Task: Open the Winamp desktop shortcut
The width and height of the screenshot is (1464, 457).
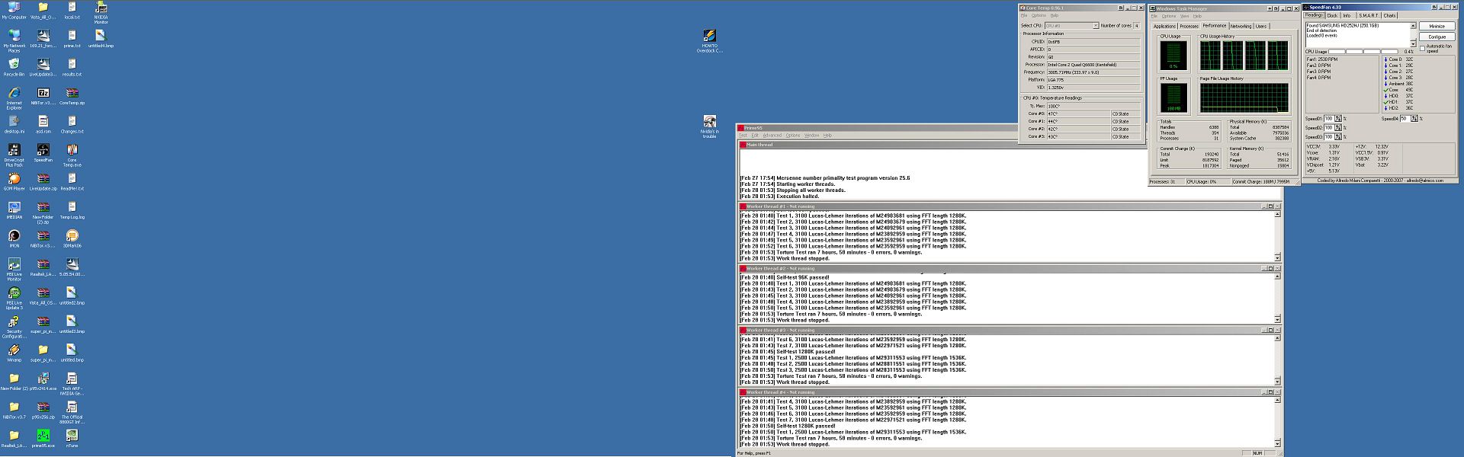Action: pos(14,353)
